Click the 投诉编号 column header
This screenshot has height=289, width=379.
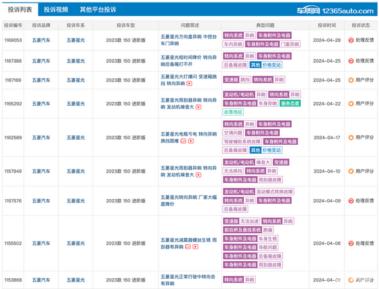(13, 25)
